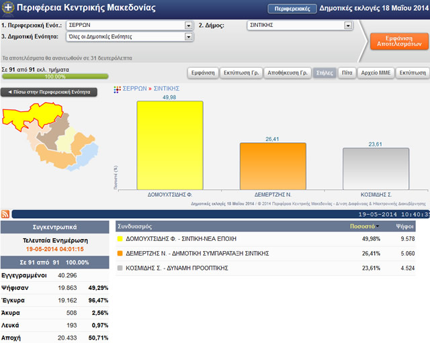Click the Εκτύπωση Γρ. button

[241, 72]
